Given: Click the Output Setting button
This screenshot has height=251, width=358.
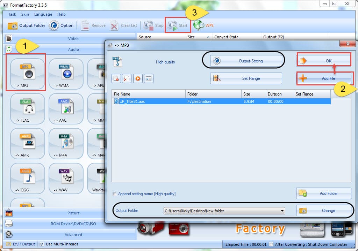Looking at the screenshot, I should [x=246, y=61].
